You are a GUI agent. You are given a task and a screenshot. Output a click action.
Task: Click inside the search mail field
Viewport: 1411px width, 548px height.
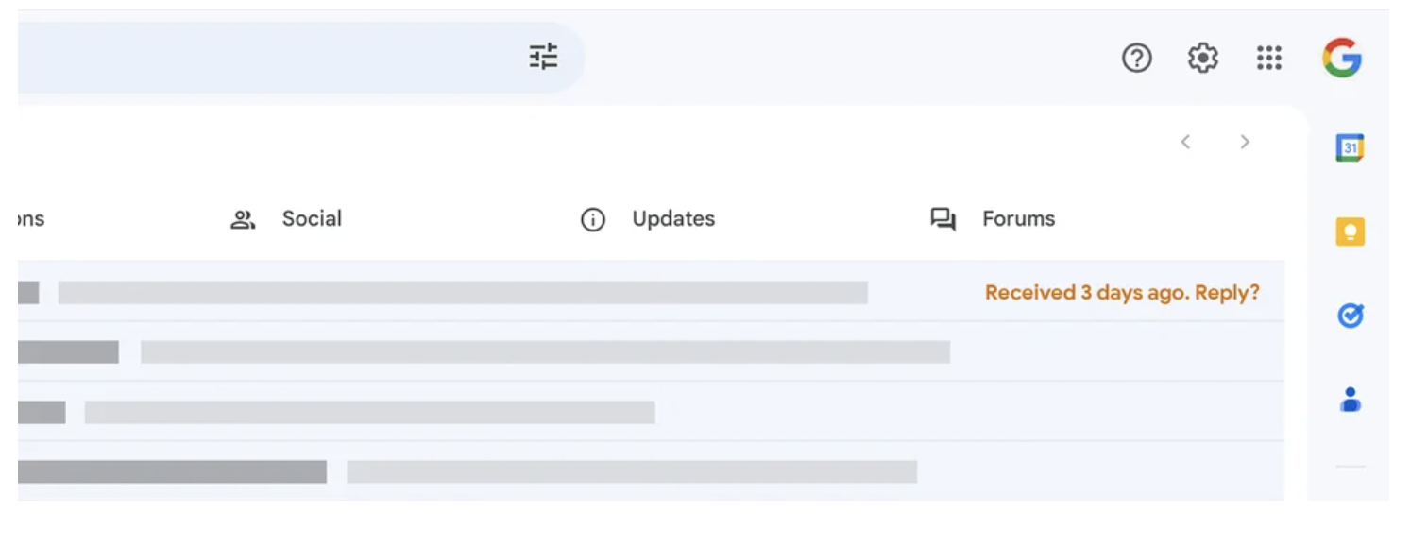coord(264,58)
